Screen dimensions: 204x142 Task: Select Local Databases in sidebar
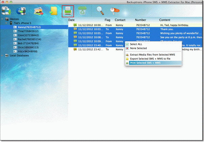(19, 56)
